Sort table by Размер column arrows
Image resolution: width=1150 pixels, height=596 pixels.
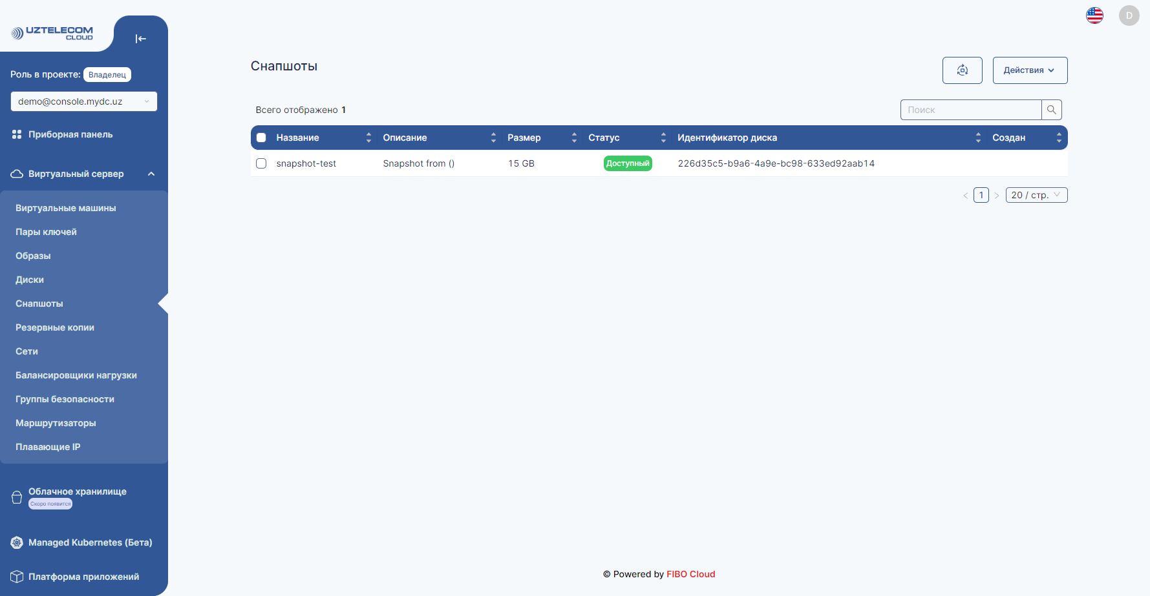click(573, 138)
